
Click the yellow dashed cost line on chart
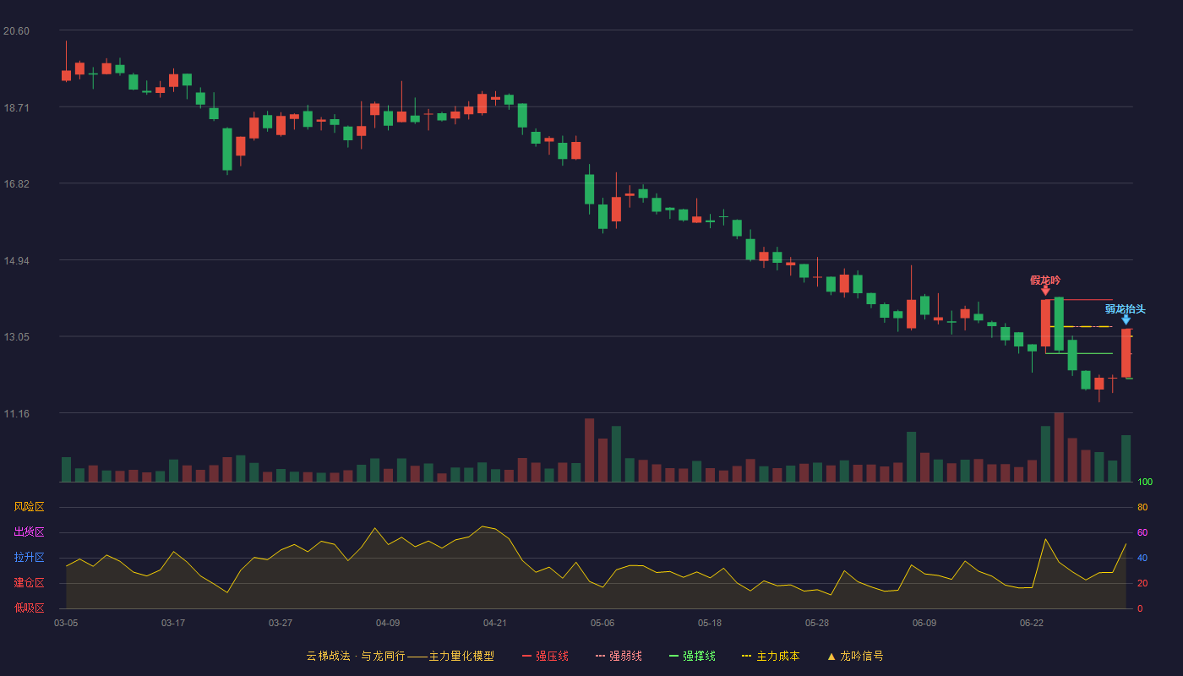1082,327
